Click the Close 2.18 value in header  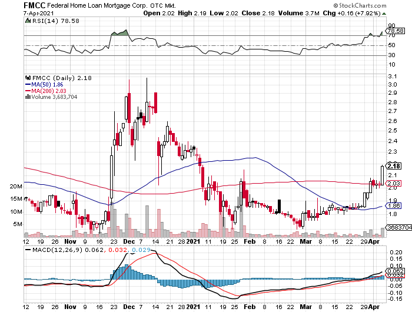point(258,13)
